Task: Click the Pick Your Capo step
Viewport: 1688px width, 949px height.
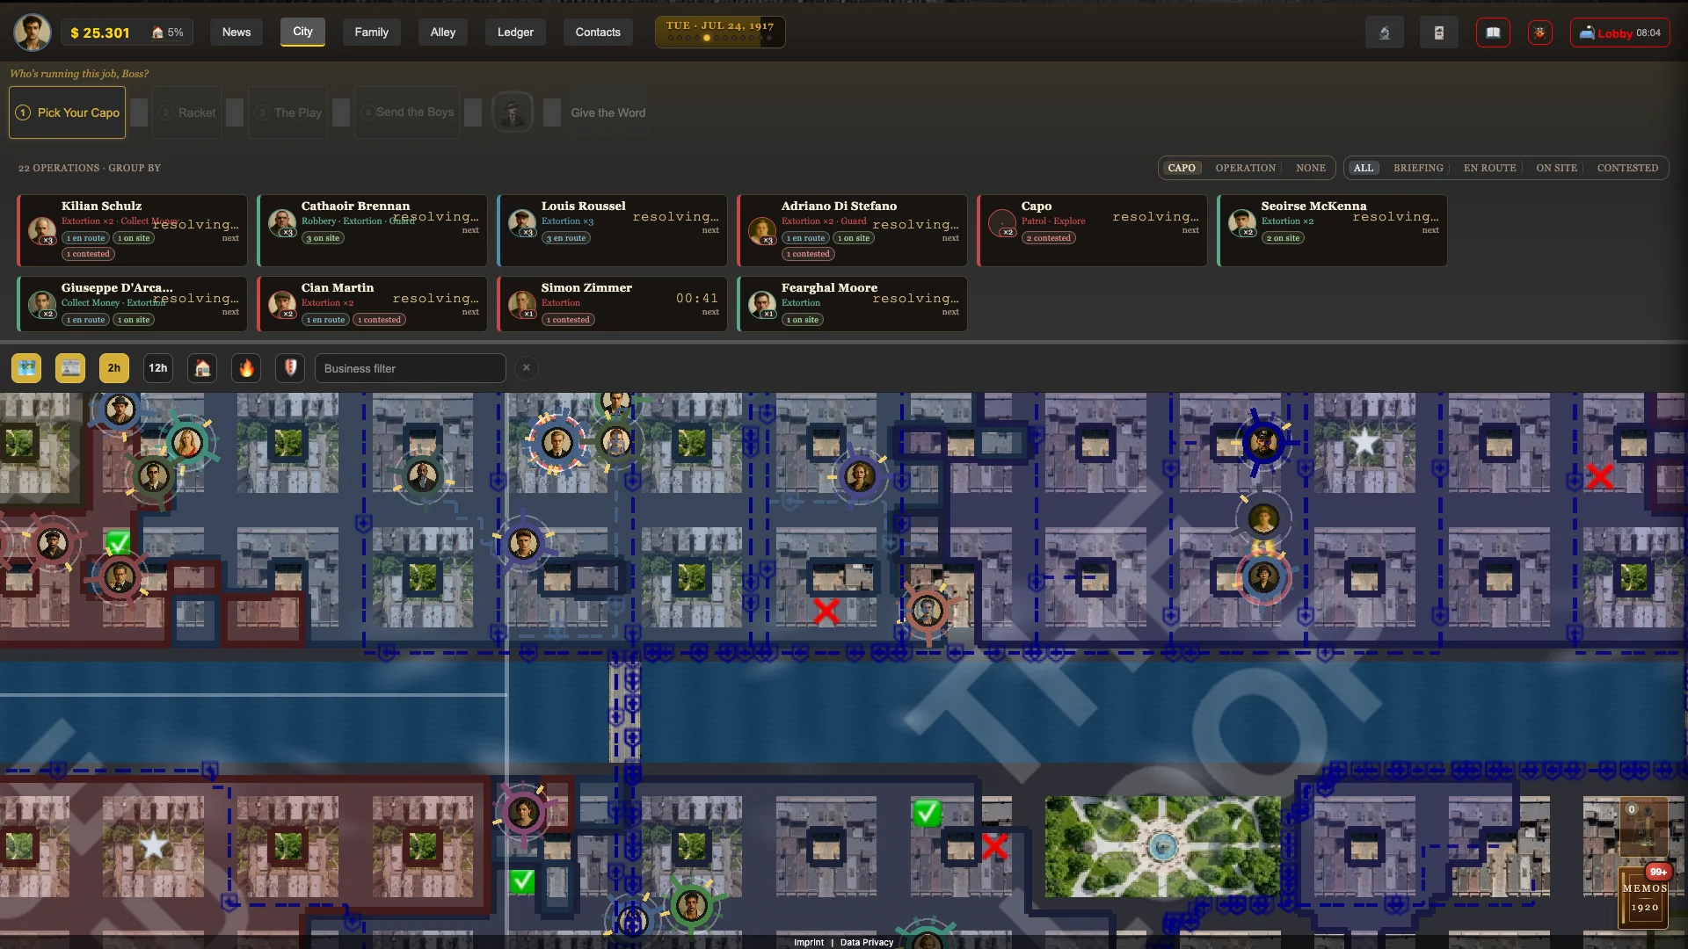Action: coord(68,112)
